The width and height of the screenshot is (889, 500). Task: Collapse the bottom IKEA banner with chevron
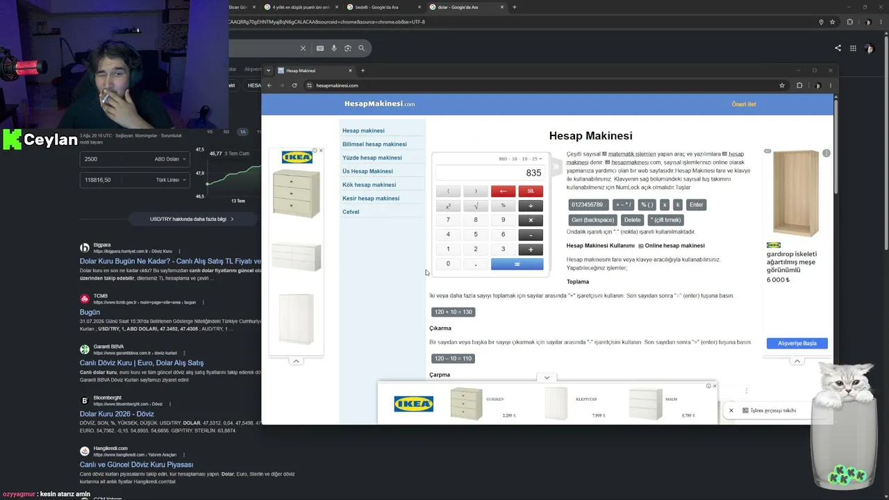547,378
